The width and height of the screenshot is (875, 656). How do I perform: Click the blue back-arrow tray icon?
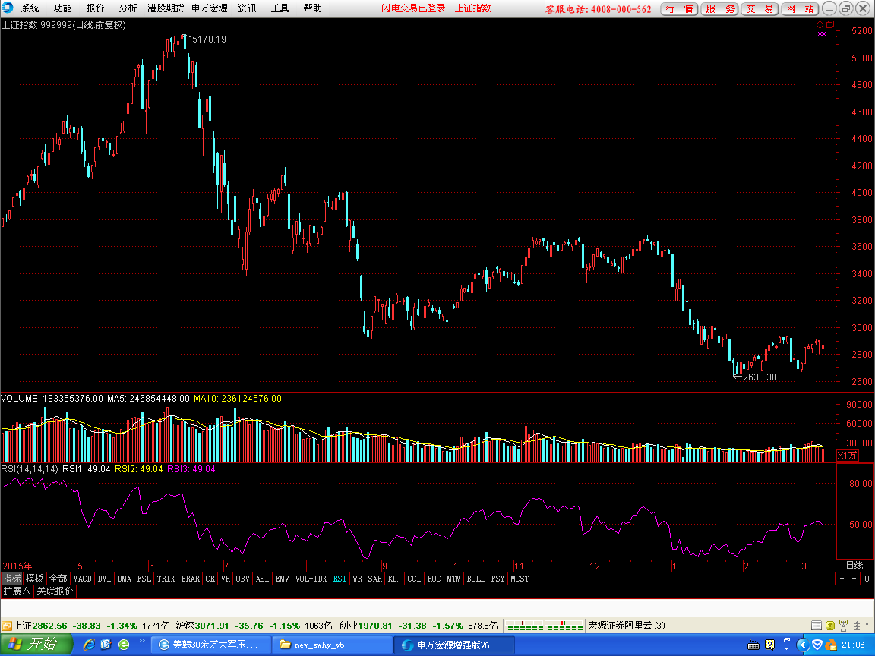coord(803,645)
